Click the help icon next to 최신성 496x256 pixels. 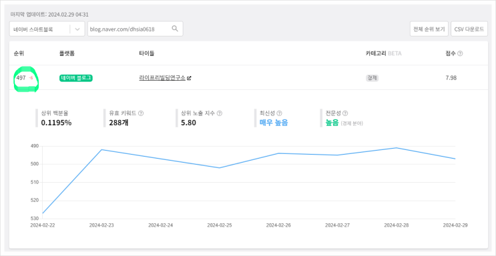(x=279, y=113)
